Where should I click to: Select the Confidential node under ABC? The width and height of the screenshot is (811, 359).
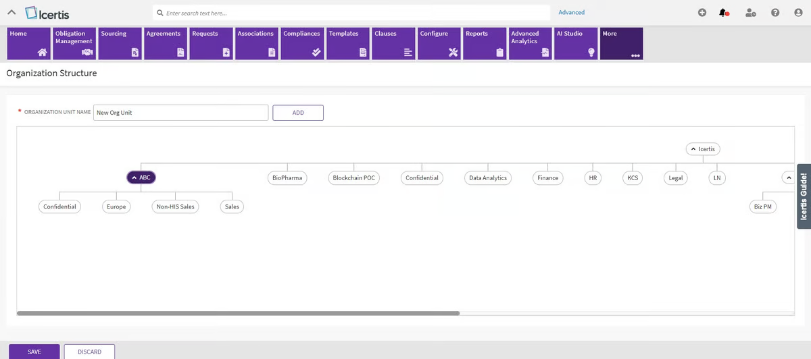[59, 206]
